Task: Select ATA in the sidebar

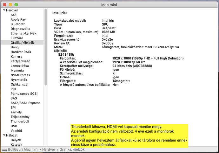Action: pos(14,15)
